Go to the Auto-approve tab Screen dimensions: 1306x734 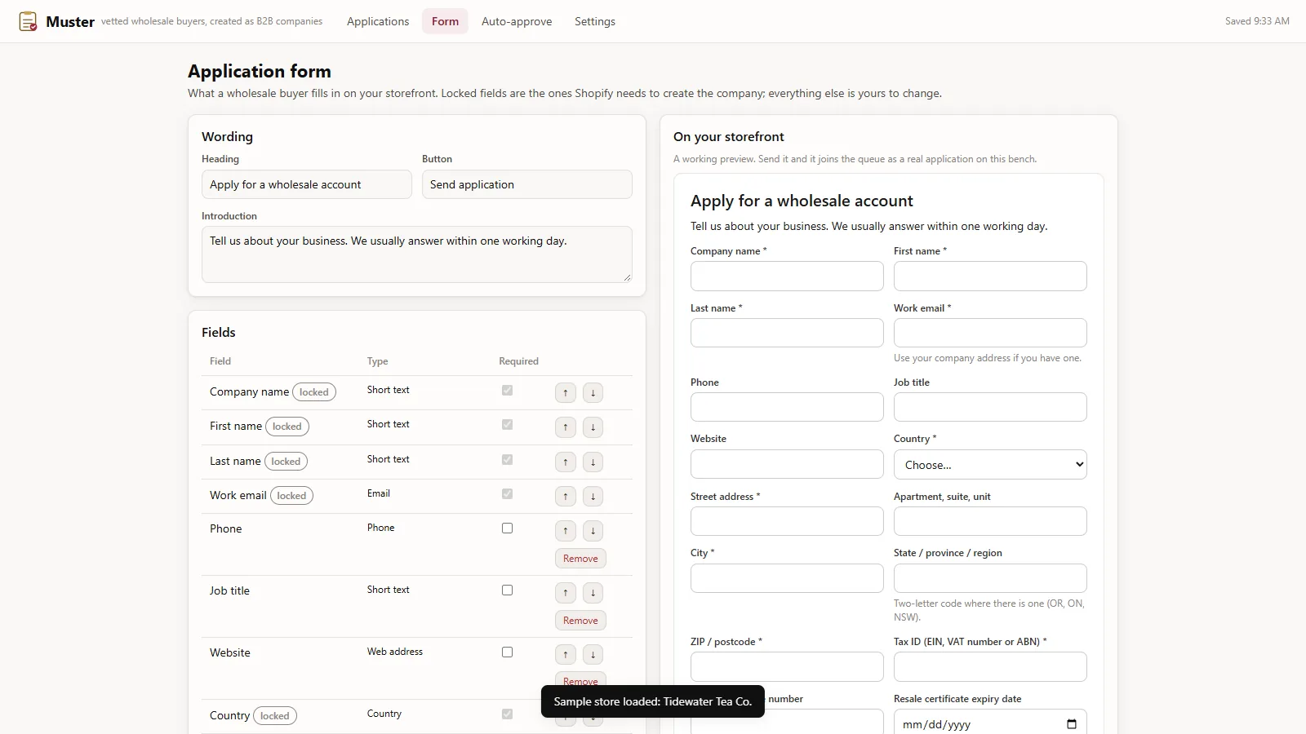(517, 21)
